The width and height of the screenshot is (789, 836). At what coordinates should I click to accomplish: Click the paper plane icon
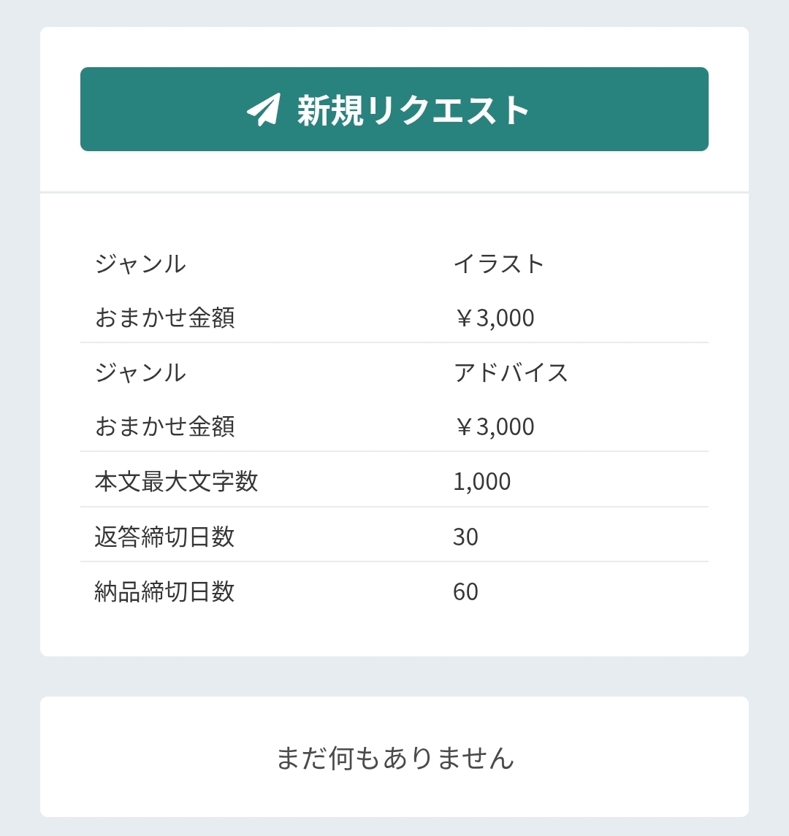[264, 110]
